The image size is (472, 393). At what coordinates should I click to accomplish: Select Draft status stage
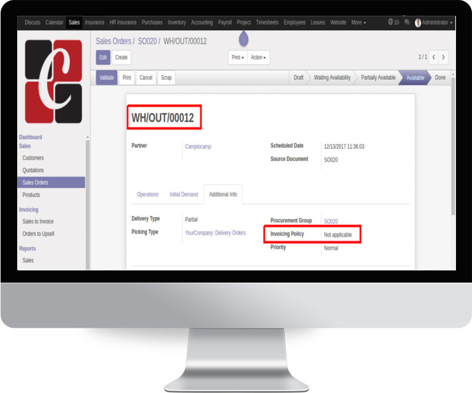pyautogui.click(x=298, y=78)
